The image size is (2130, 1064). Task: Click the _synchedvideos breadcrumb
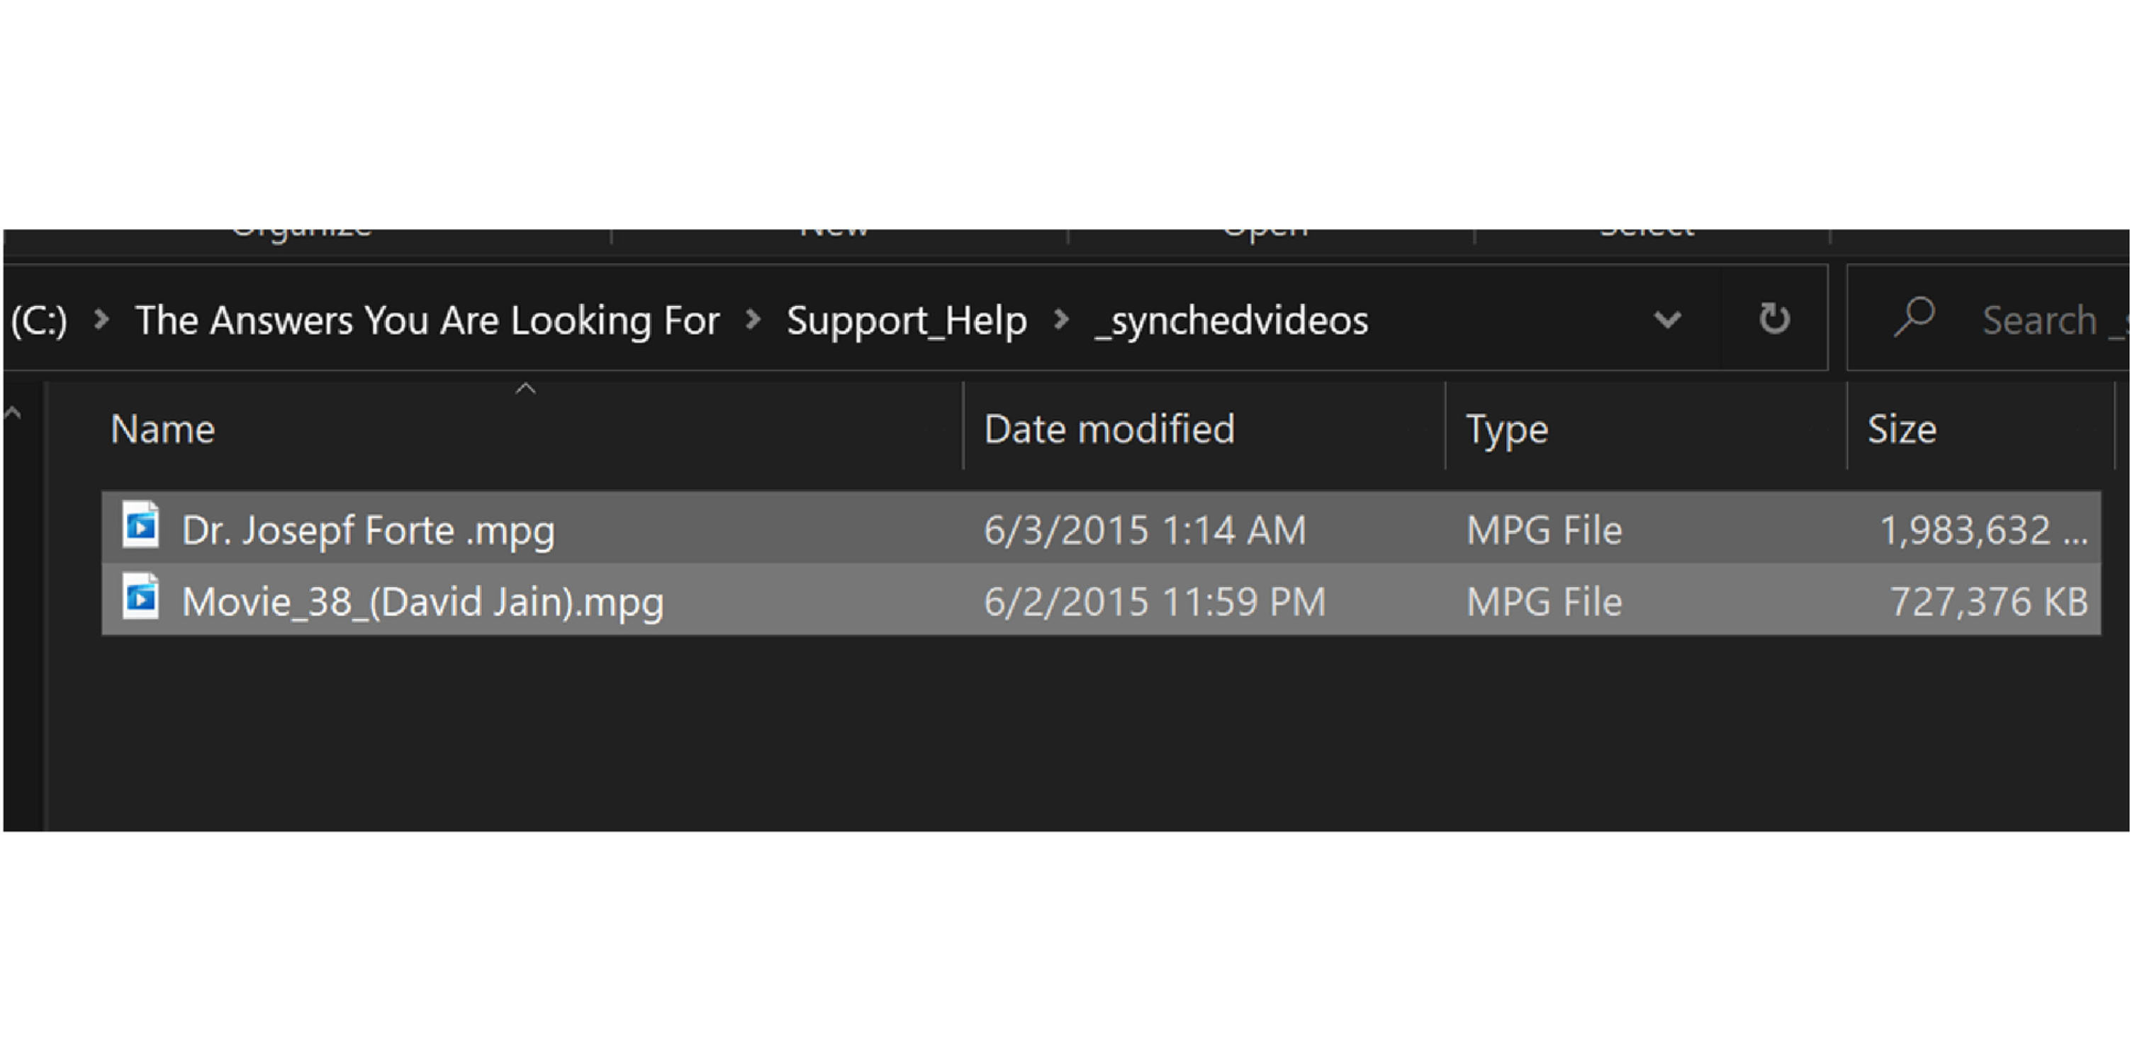(x=1232, y=321)
